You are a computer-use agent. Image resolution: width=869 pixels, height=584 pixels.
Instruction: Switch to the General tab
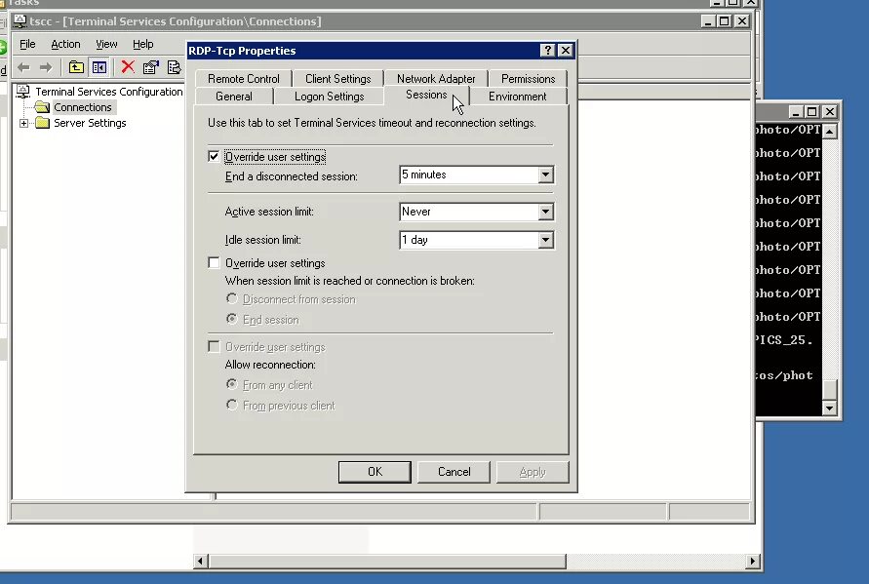234,97
